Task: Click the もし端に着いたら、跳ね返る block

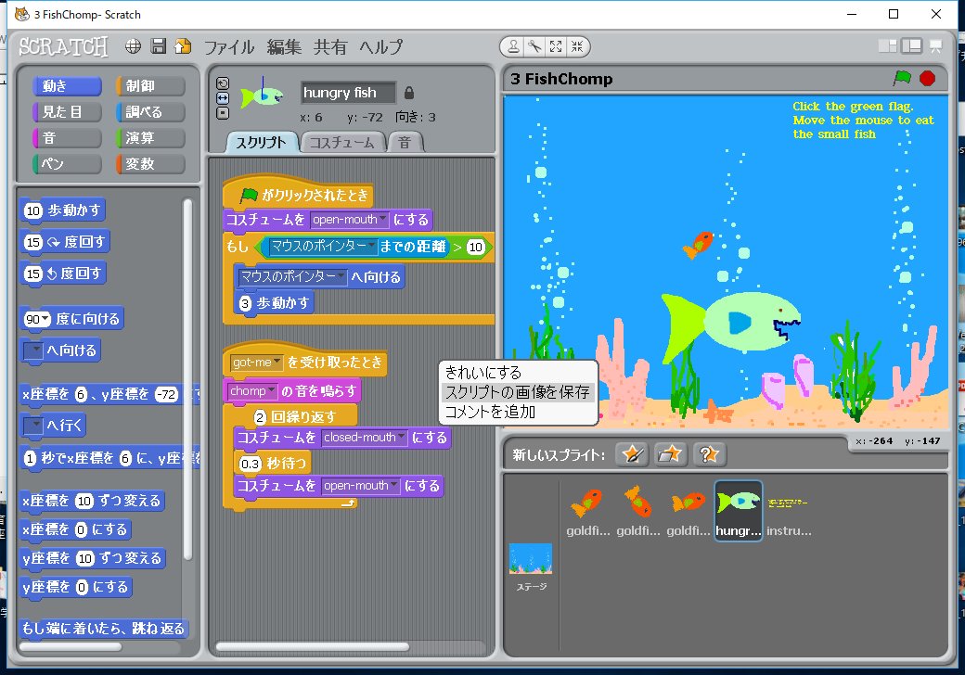Action: 103,629
